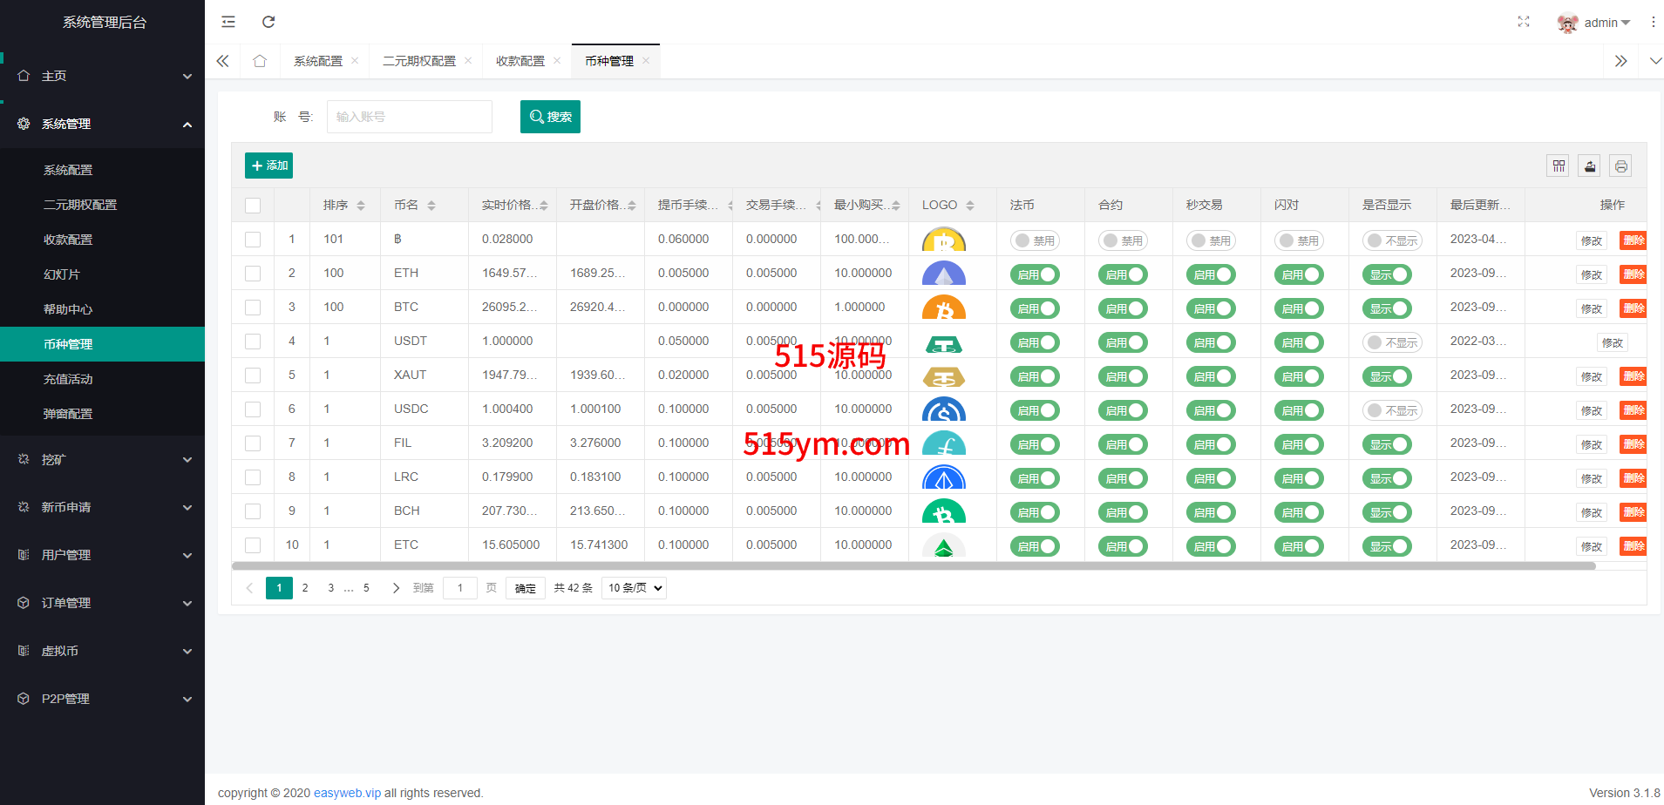Click the green 搜索 button
The width and height of the screenshot is (1664, 805).
[x=550, y=117]
